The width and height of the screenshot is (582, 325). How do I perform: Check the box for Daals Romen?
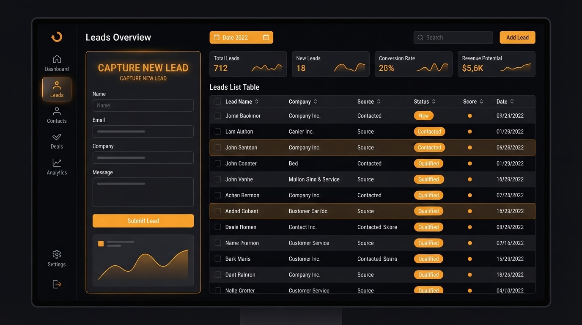(x=218, y=227)
